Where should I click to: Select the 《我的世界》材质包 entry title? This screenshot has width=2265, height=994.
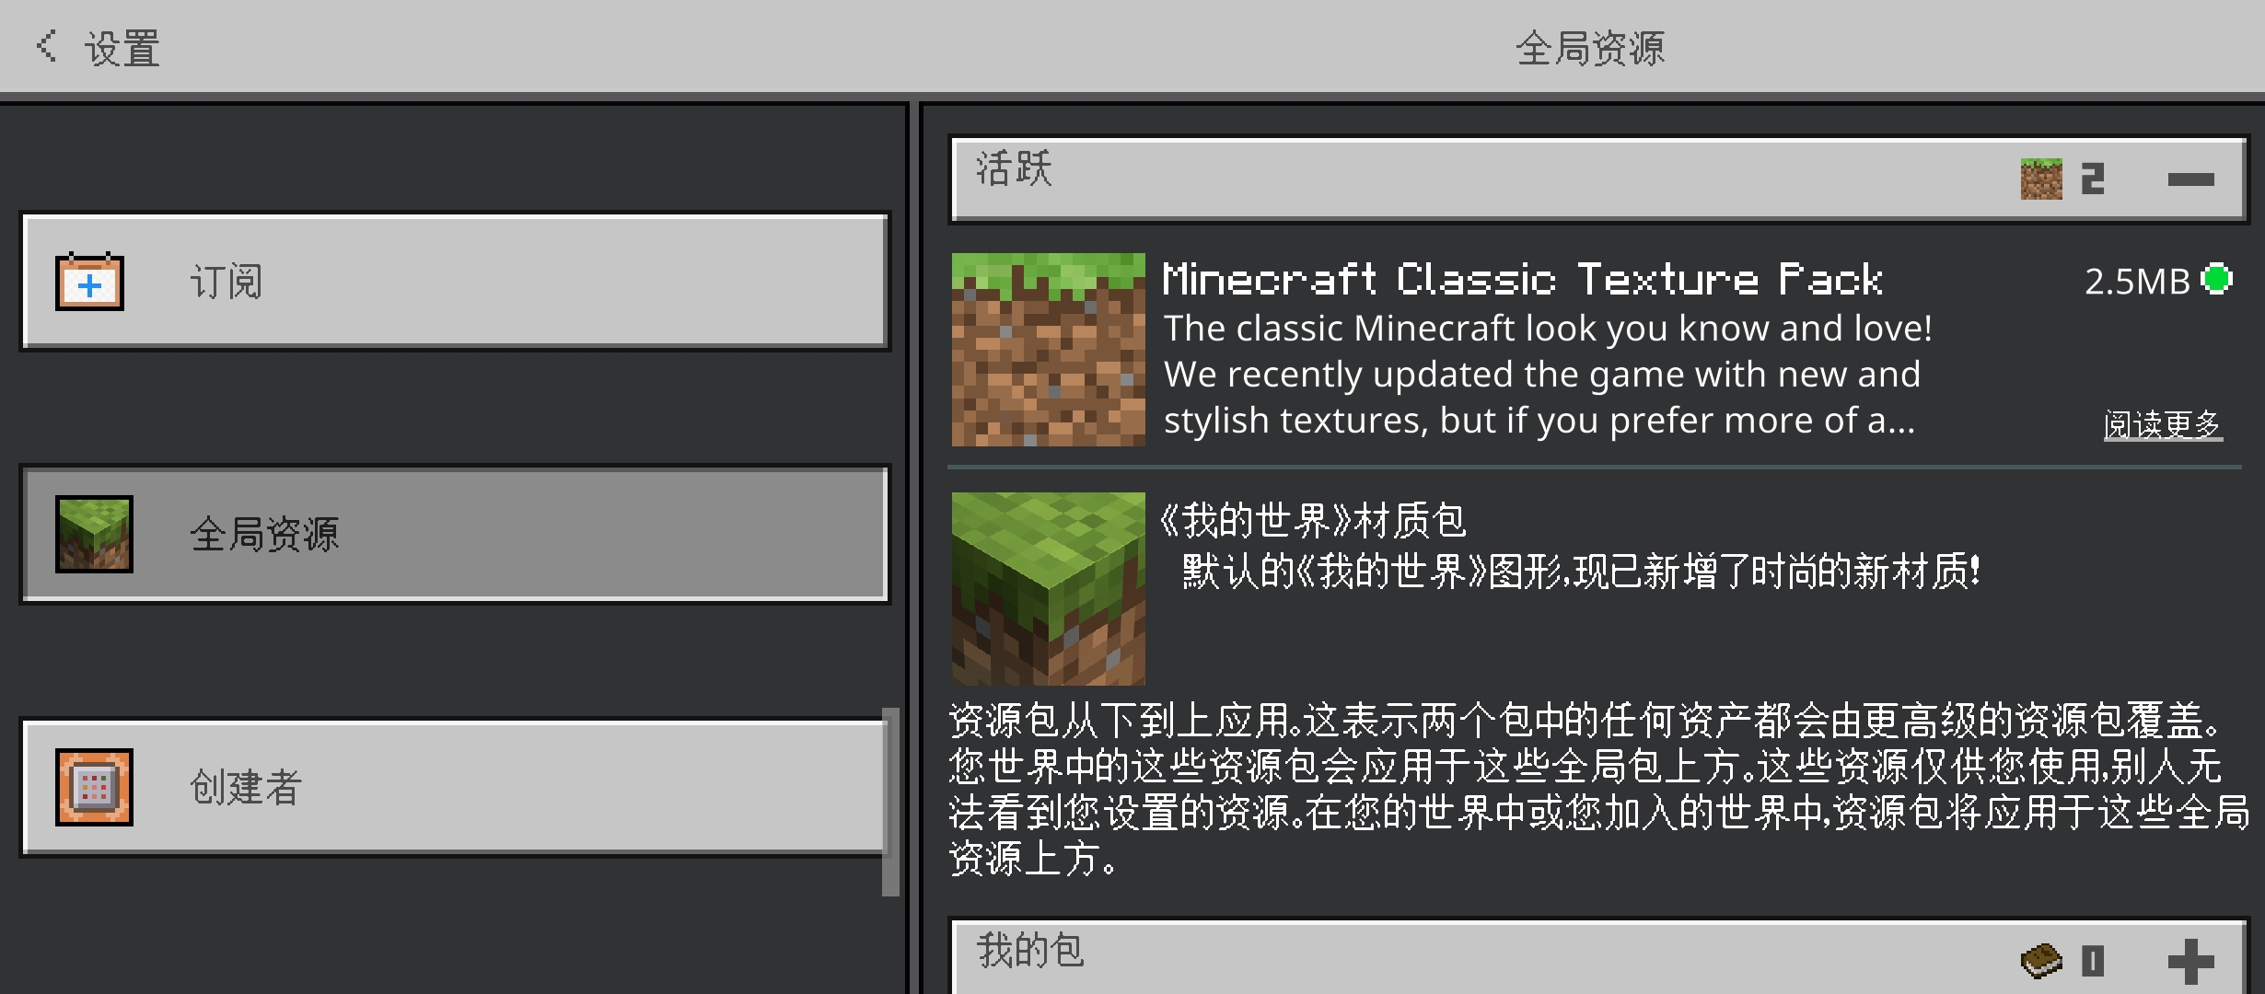click(1312, 520)
